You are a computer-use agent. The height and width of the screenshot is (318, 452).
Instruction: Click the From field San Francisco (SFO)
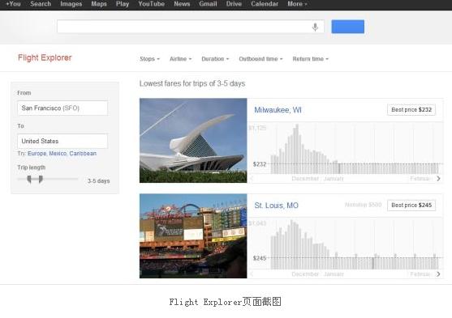click(62, 108)
